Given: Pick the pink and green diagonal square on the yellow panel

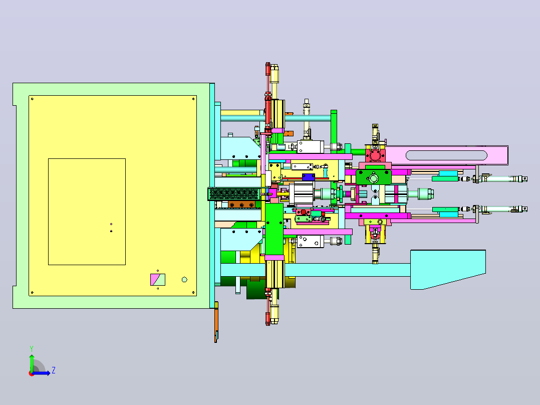Looking at the screenshot, I should pyautogui.click(x=158, y=280).
